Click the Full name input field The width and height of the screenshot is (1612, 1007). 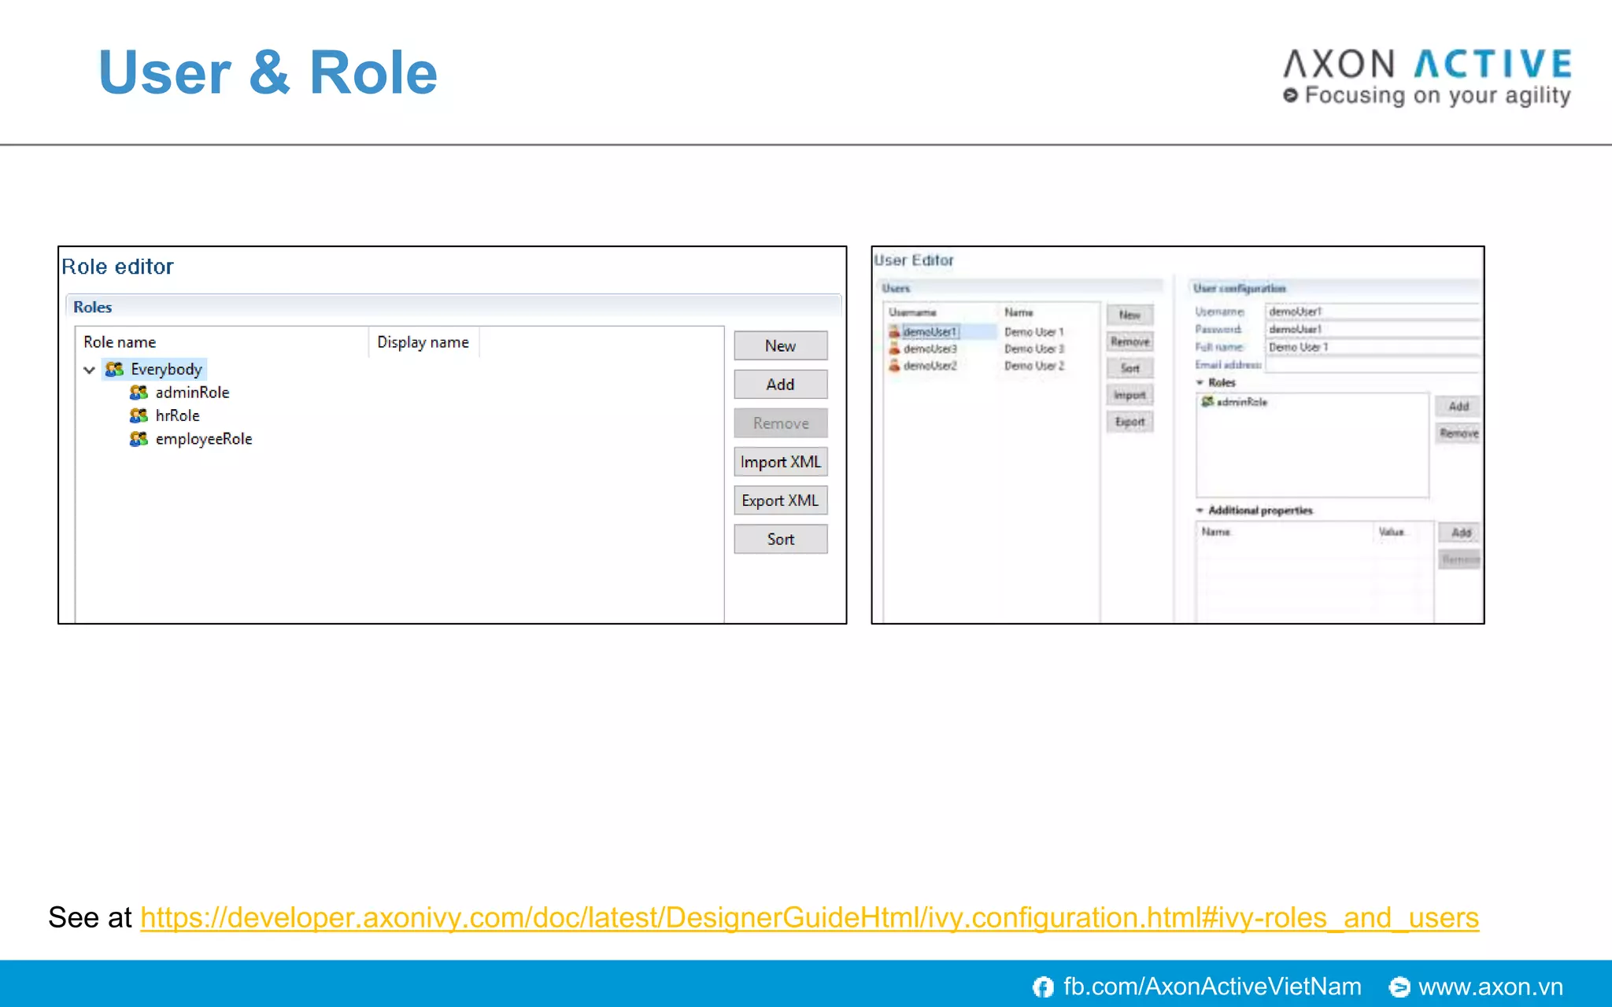click(1374, 347)
